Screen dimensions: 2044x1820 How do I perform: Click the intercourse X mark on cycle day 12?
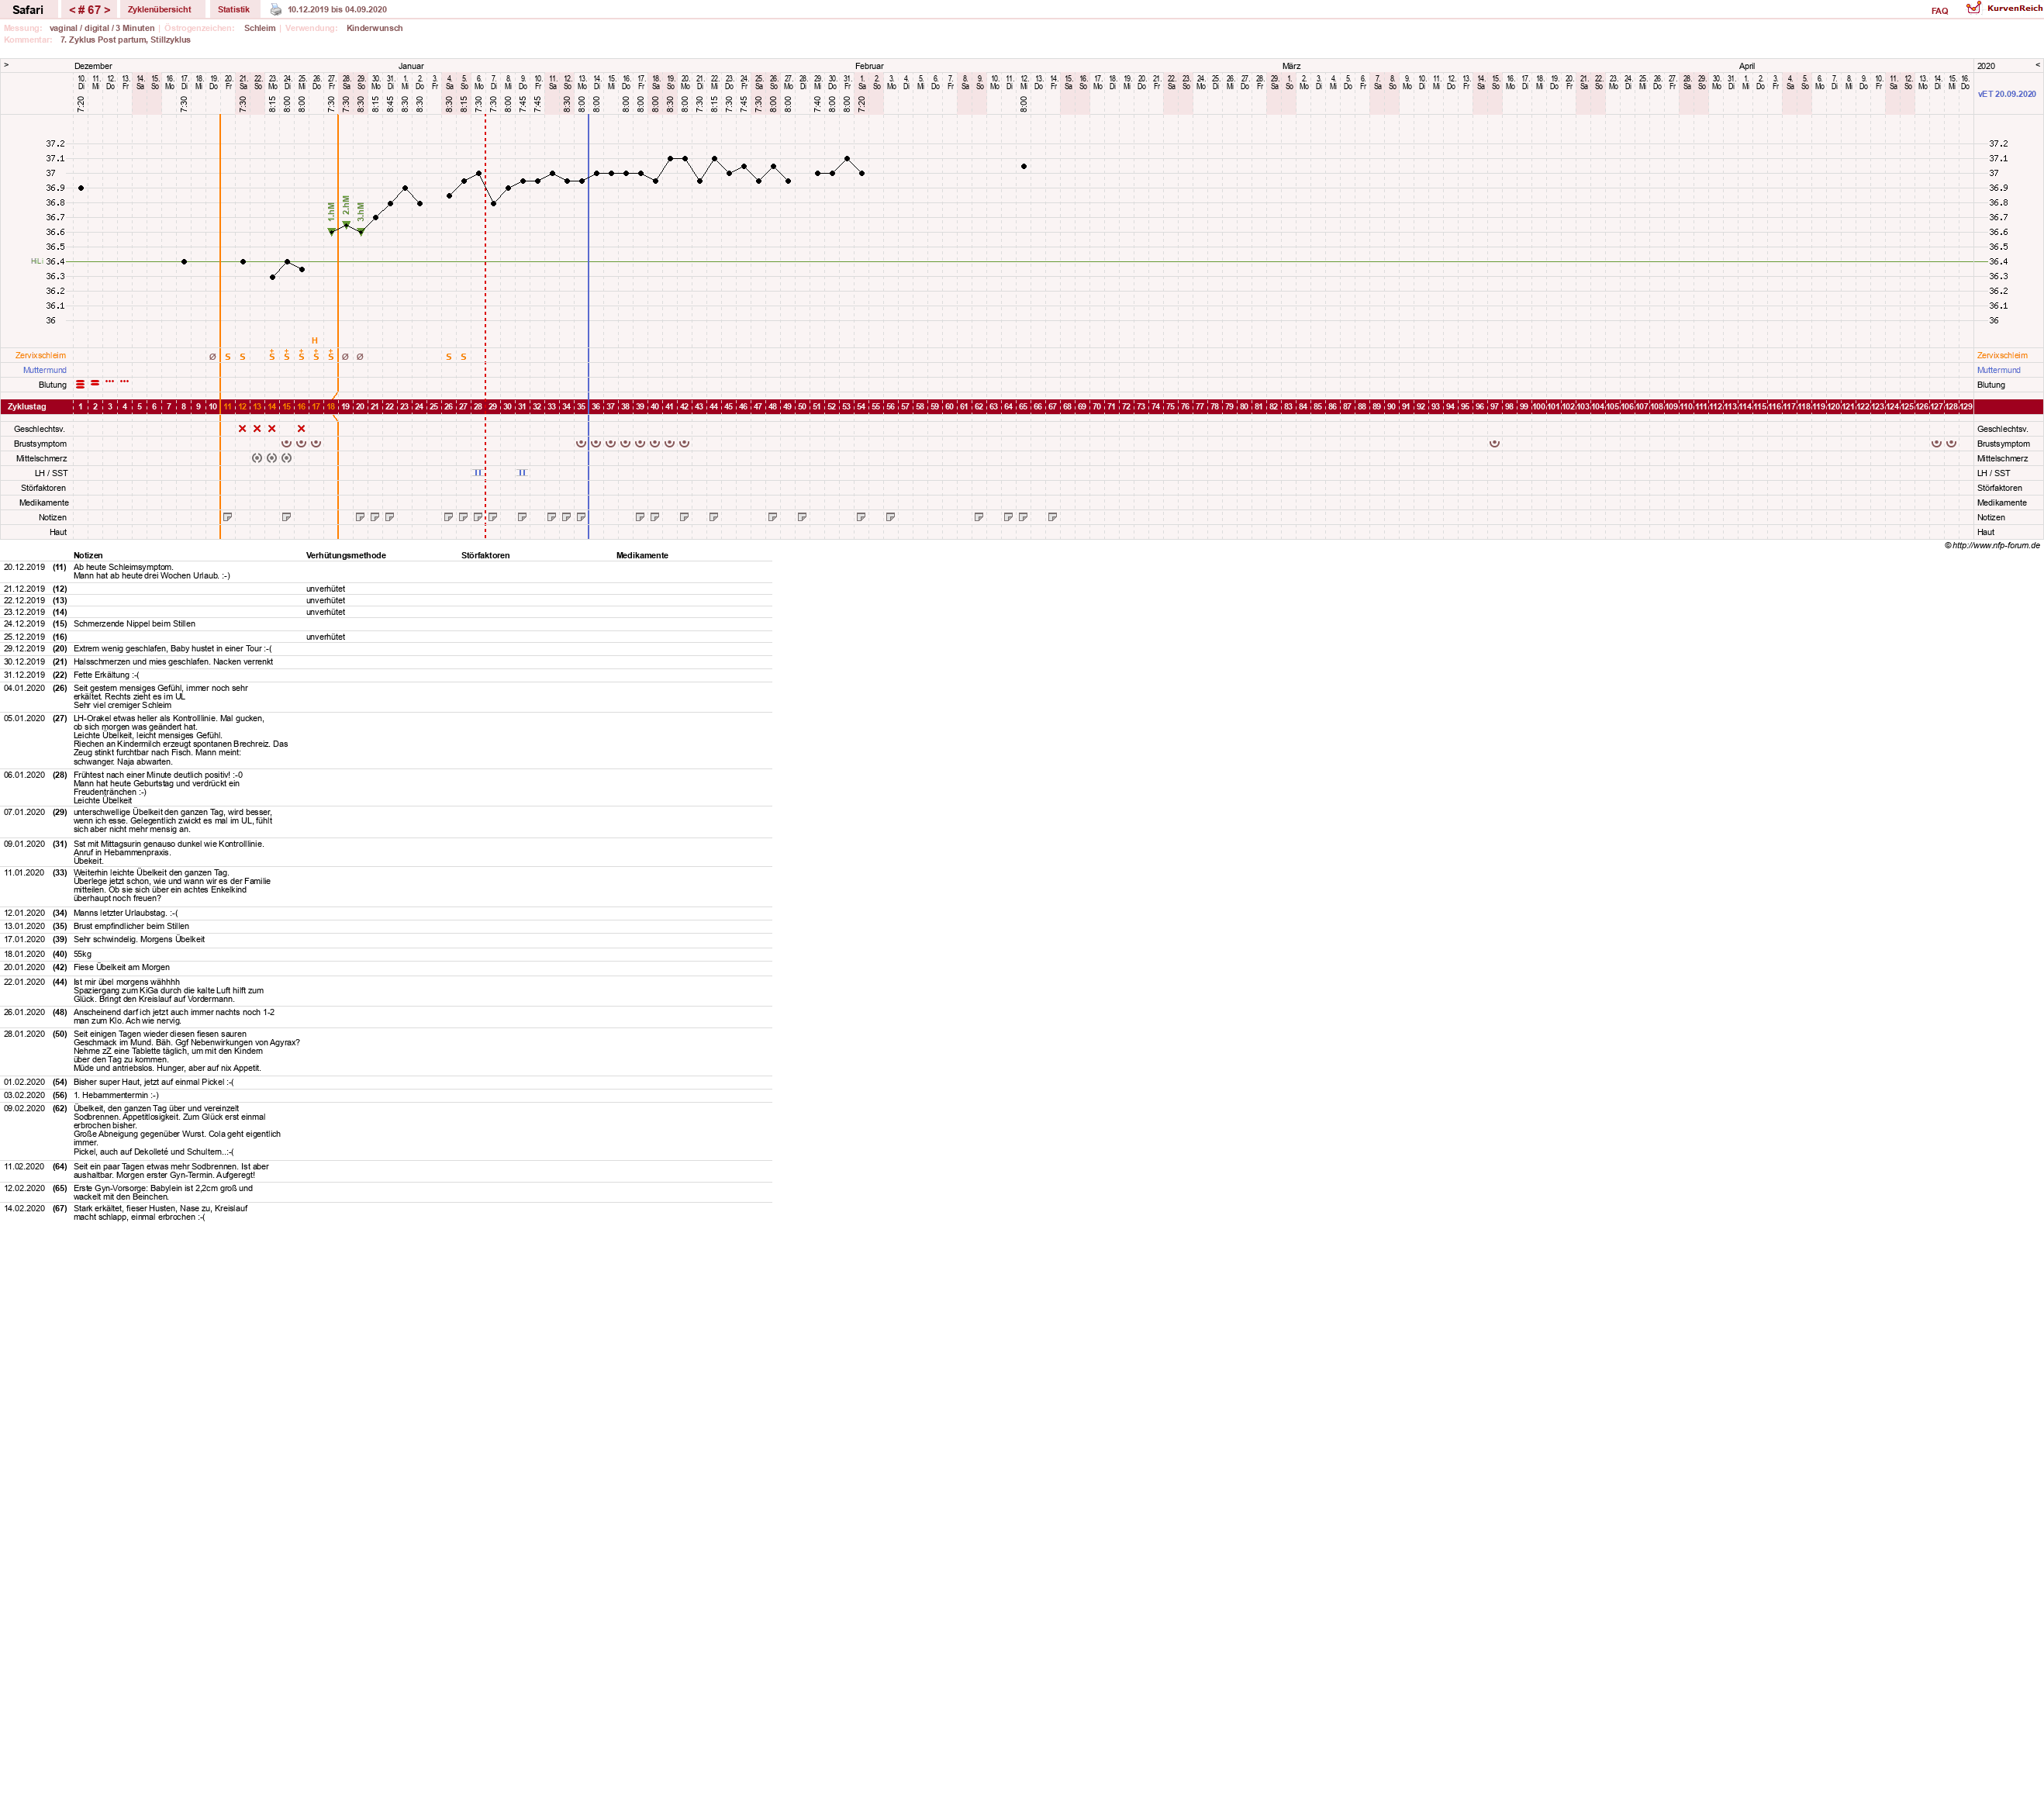(242, 428)
